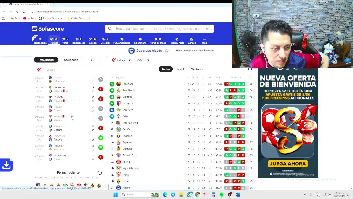Select the Todos standings filter
This screenshot has width=353, height=199.
click(x=165, y=69)
